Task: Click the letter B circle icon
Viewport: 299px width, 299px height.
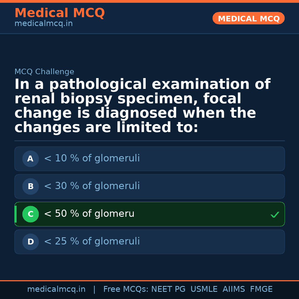Action: 30,186
